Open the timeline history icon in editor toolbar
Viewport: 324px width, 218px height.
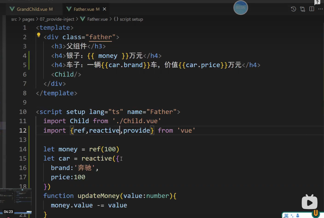pyautogui.click(x=294, y=9)
